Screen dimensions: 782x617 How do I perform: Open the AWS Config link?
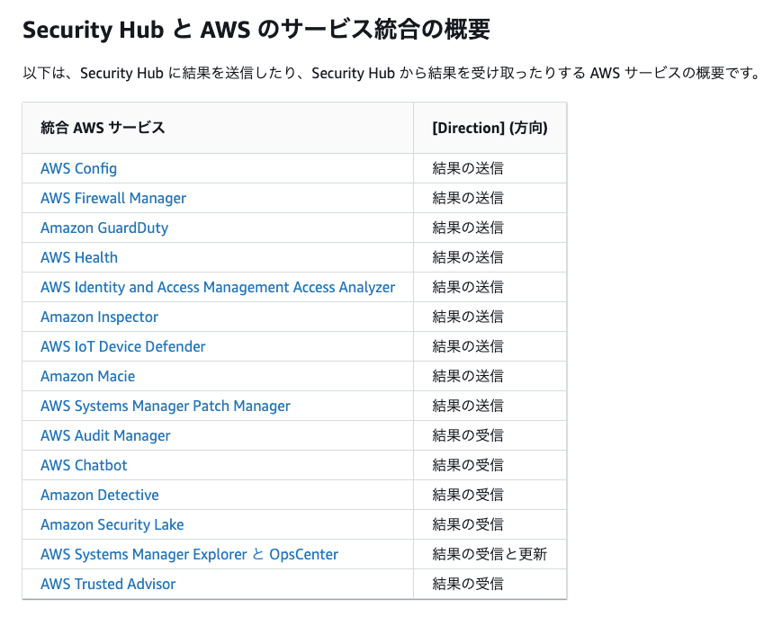tap(79, 168)
